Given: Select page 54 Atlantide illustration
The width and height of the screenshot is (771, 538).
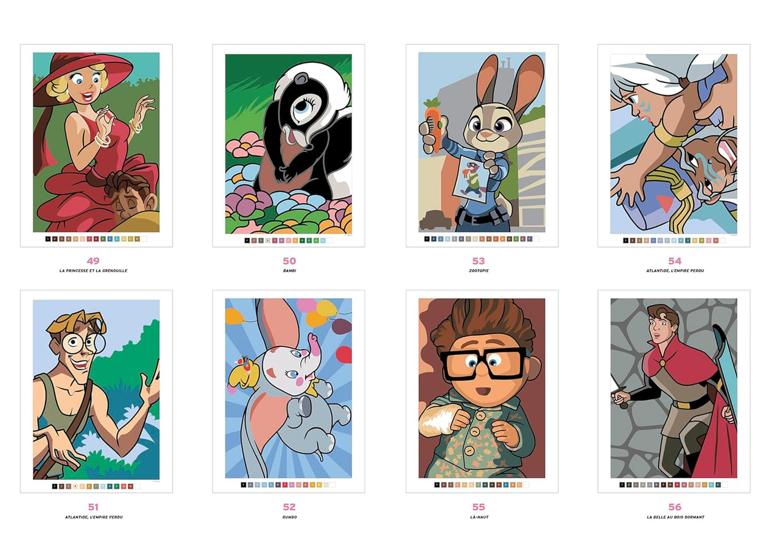Looking at the screenshot, I should [674, 144].
